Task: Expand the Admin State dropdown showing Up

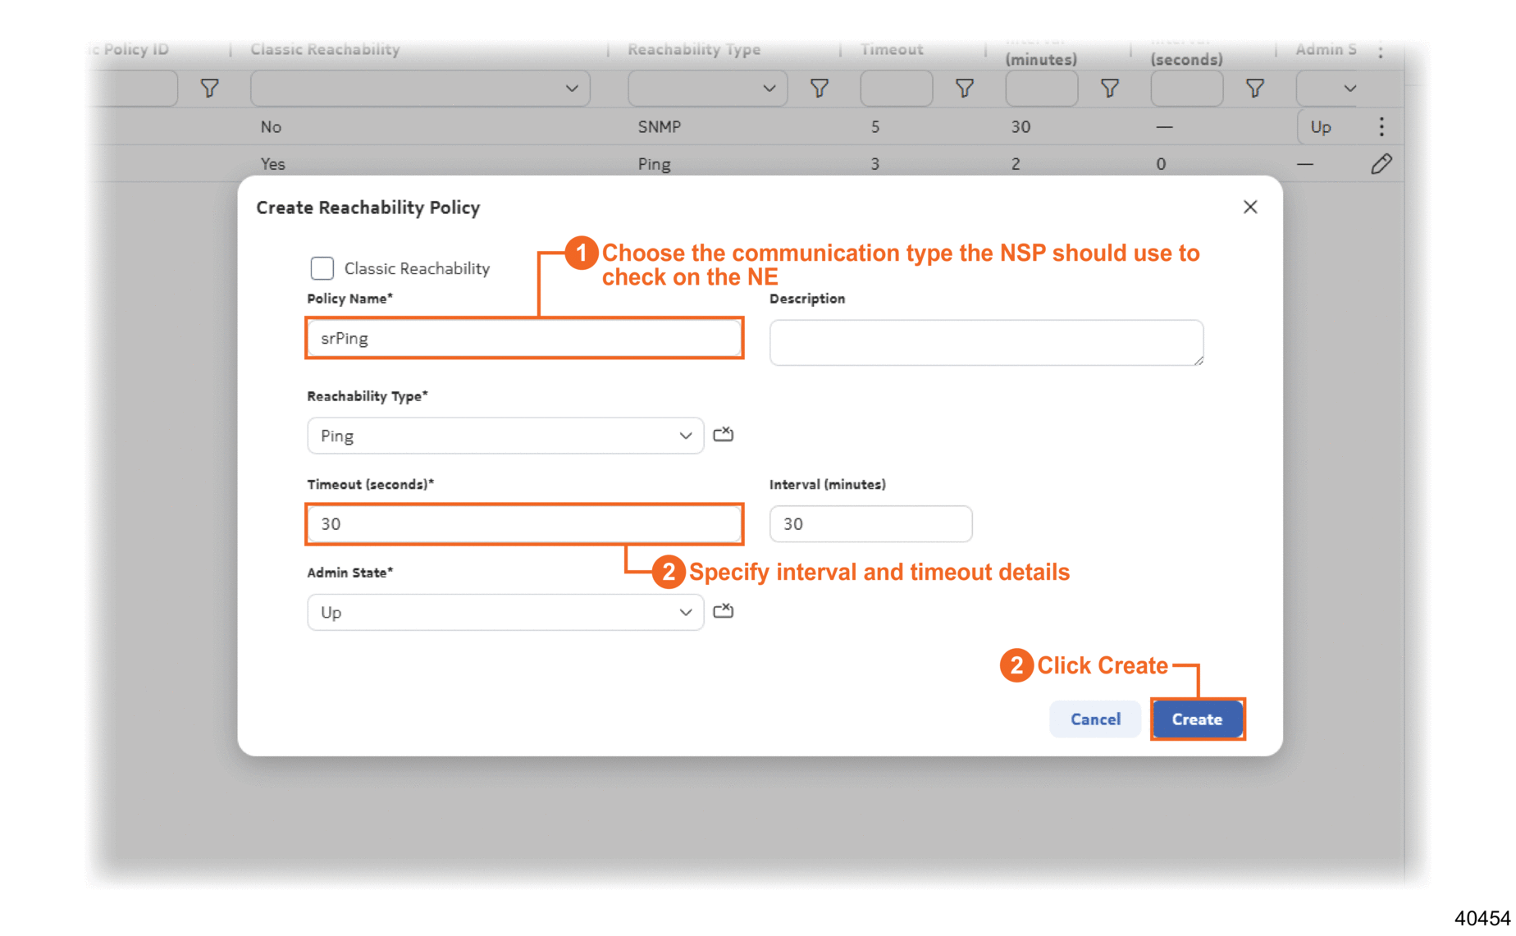Action: click(505, 613)
